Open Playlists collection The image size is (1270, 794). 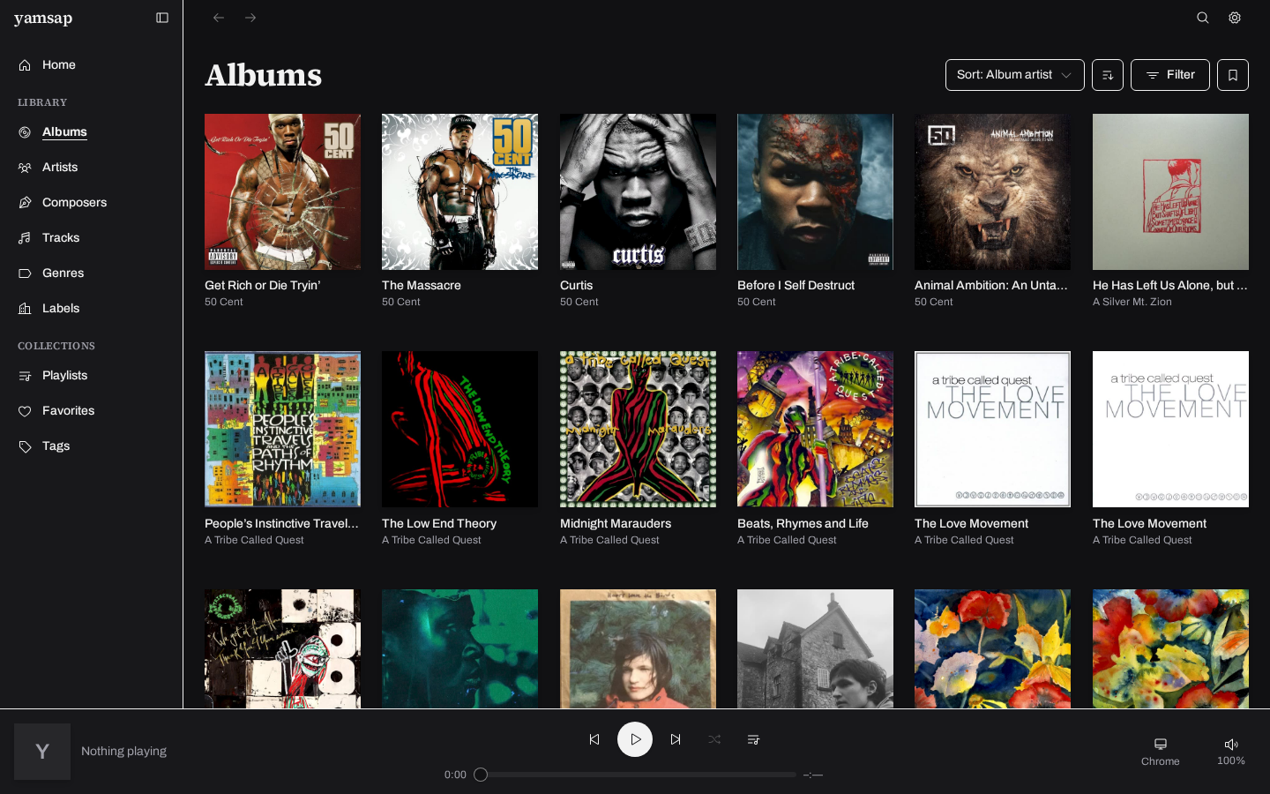(92, 376)
